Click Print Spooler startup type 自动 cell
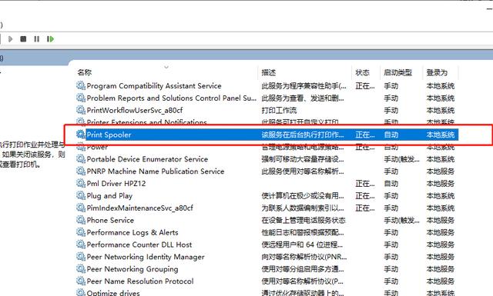The image size is (493, 296). click(391, 135)
